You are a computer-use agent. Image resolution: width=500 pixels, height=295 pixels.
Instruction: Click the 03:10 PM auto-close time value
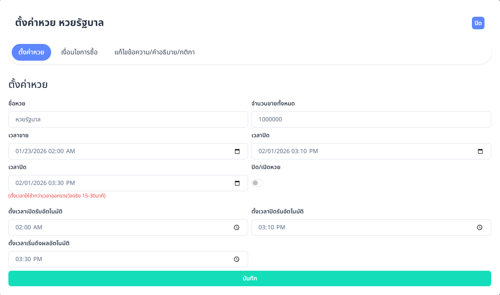272,228
